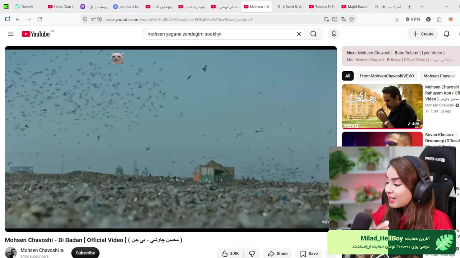Click the '240K subscribers' text

34,256
